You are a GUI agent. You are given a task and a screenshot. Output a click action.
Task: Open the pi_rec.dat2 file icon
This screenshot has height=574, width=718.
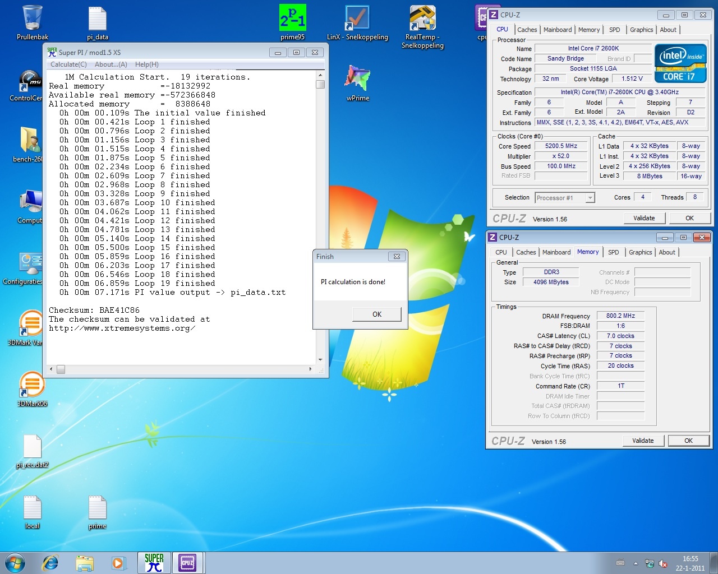click(33, 451)
